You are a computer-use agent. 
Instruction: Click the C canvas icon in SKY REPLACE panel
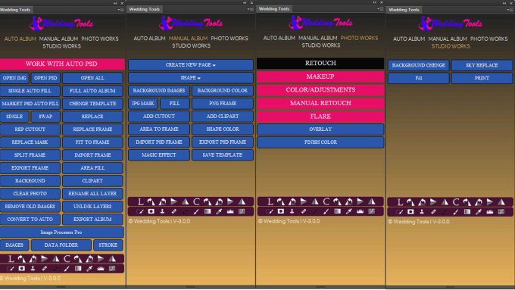point(456,202)
